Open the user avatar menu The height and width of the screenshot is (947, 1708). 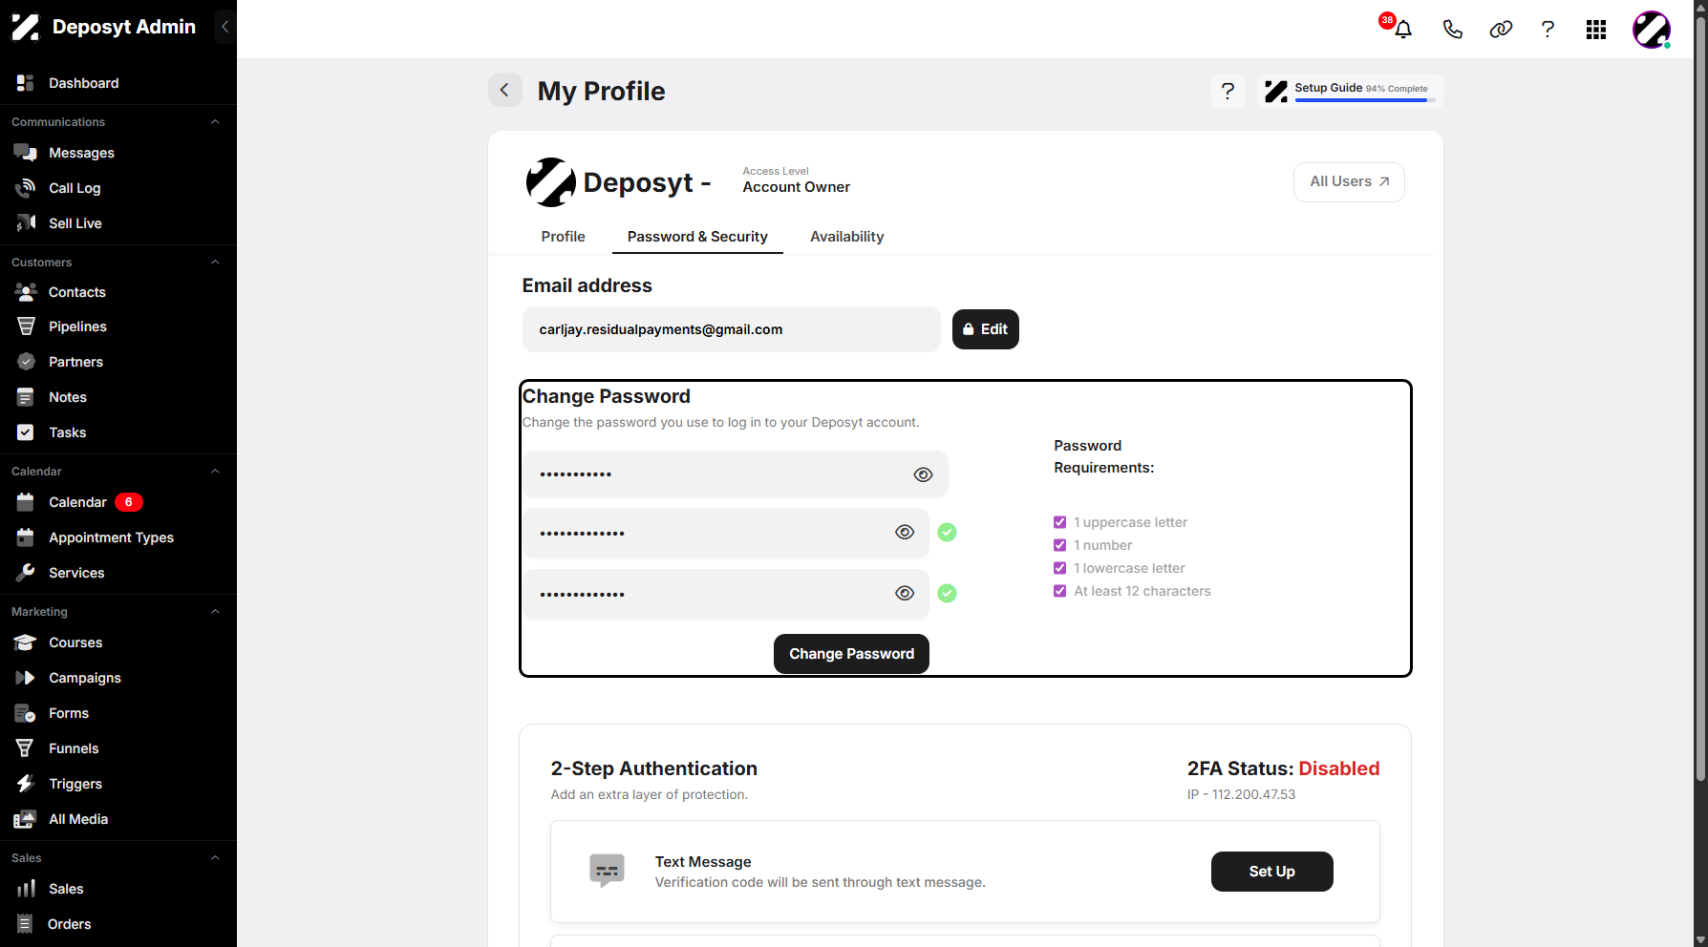tap(1652, 30)
